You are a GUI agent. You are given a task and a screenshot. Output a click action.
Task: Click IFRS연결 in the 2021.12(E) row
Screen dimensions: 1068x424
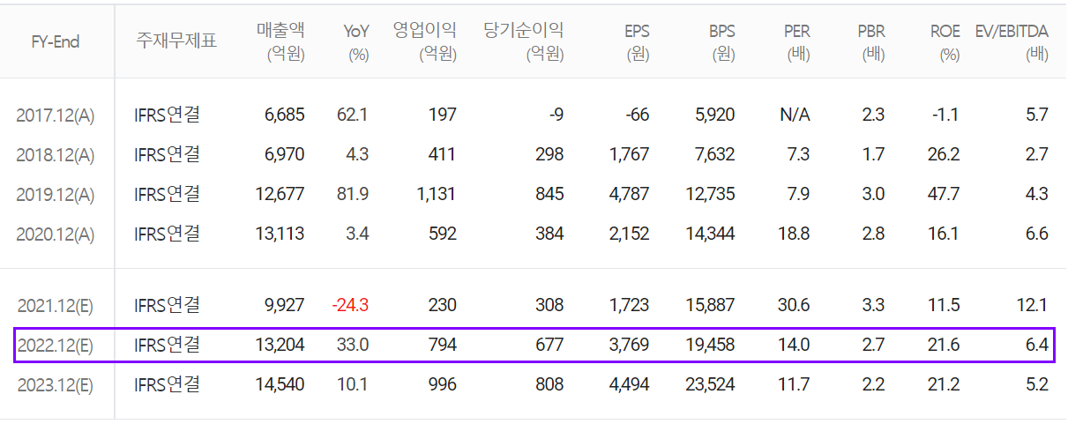click(168, 305)
